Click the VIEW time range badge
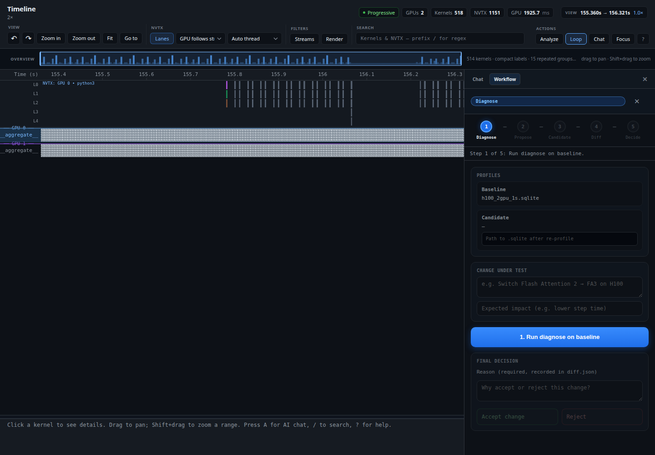The width and height of the screenshot is (655, 455). click(x=604, y=13)
